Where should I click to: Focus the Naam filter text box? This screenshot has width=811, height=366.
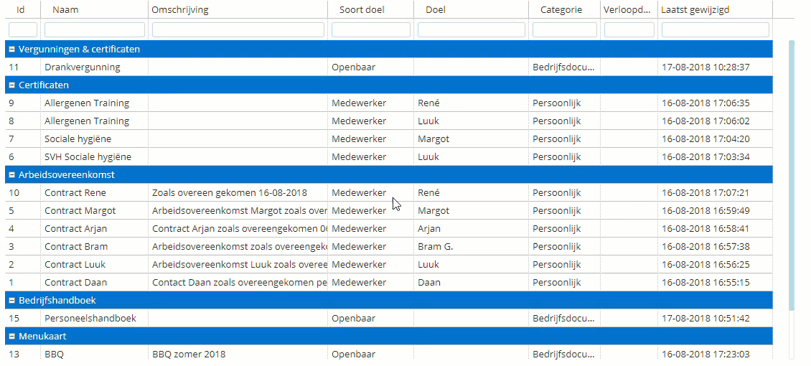click(95, 29)
